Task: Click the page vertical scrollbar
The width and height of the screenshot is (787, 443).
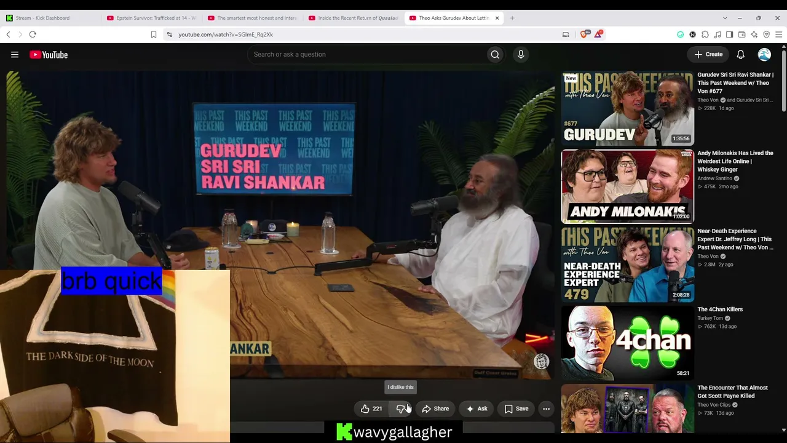Action: tap(783, 80)
